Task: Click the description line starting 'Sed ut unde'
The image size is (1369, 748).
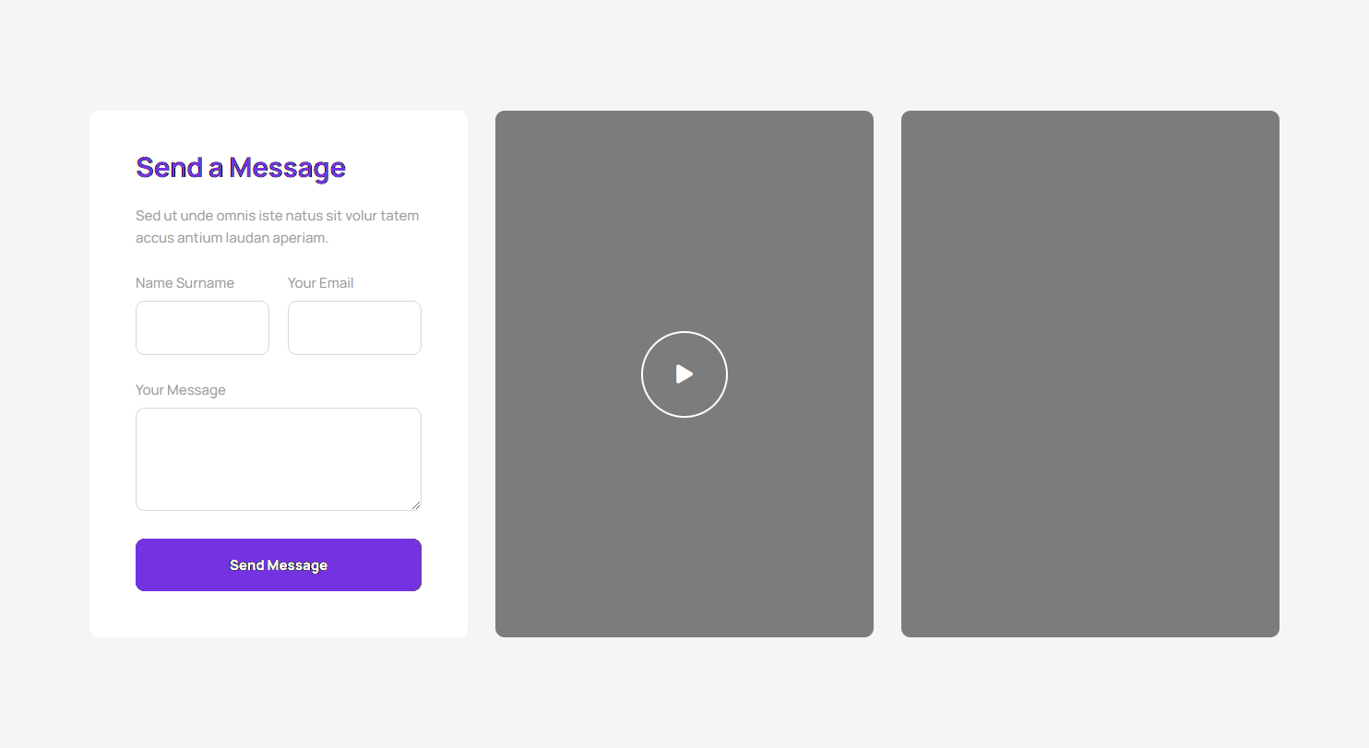Action: (x=277, y=216)
